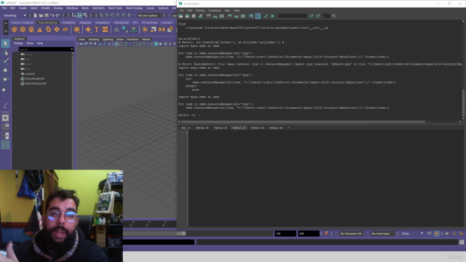Screen dimensions: 466x262
Task: Open Command menu in Script Editor
Action: 214,10
